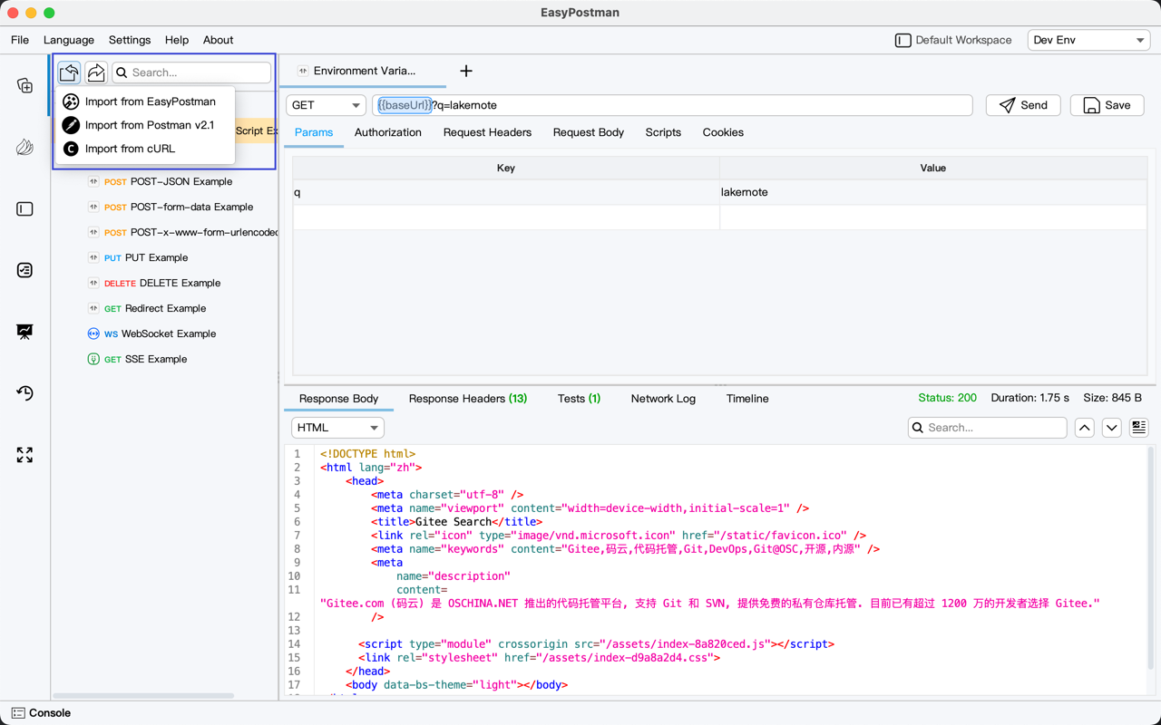The height and width of the screenshot is (725, 1161).
Task: Select the Environment Varia... request tab
Action: pyautogui.click(x=363, y=71)
